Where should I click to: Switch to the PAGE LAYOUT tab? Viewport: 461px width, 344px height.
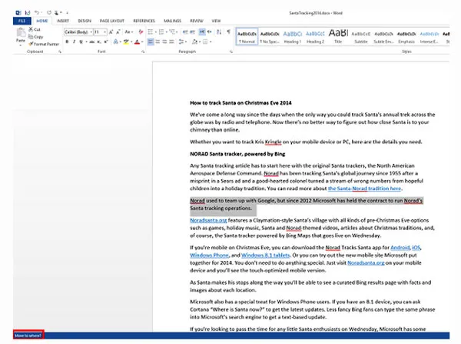(112, 21)
